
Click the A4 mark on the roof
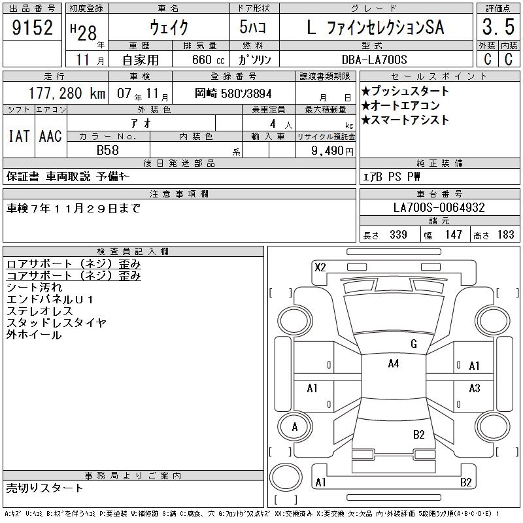pyautogui.click(x=393, y=363)
